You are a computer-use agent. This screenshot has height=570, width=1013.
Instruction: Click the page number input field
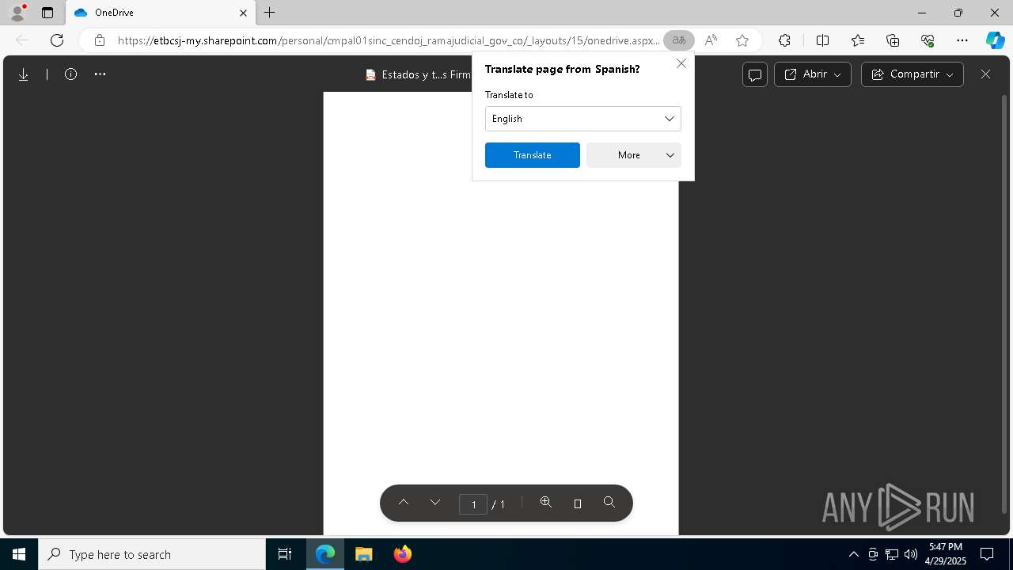click(x=473, y=503)
